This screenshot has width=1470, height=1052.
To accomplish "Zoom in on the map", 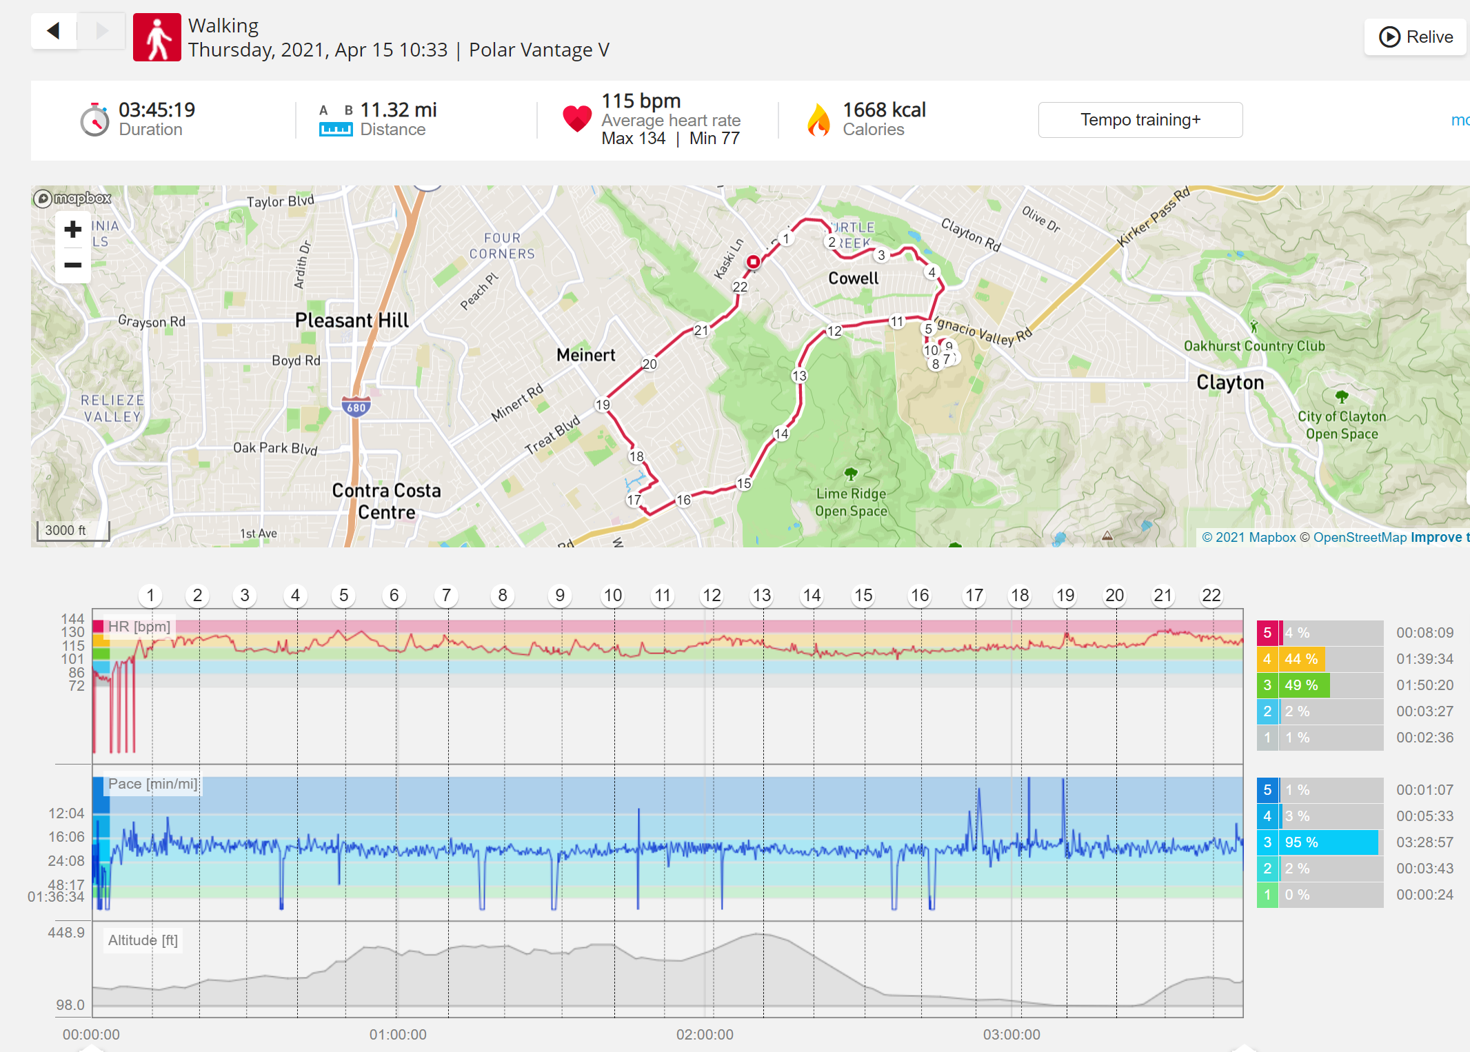I will 73,230.
